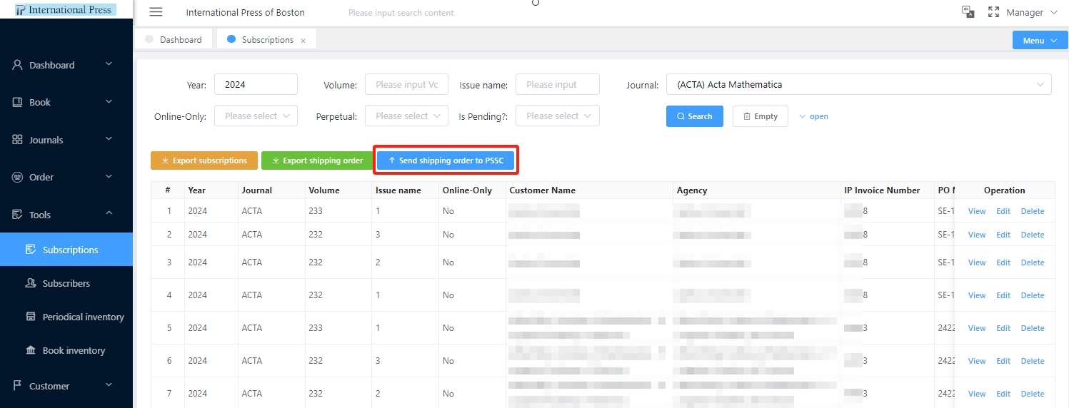Select the Subscriptions tab
Image resolution: width=1069 pixels, height=408 pixels.
pos(267,40)
